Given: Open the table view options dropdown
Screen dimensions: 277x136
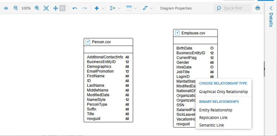Looking at the screenshot, I should pyautogui.click(x=132, y=8).
